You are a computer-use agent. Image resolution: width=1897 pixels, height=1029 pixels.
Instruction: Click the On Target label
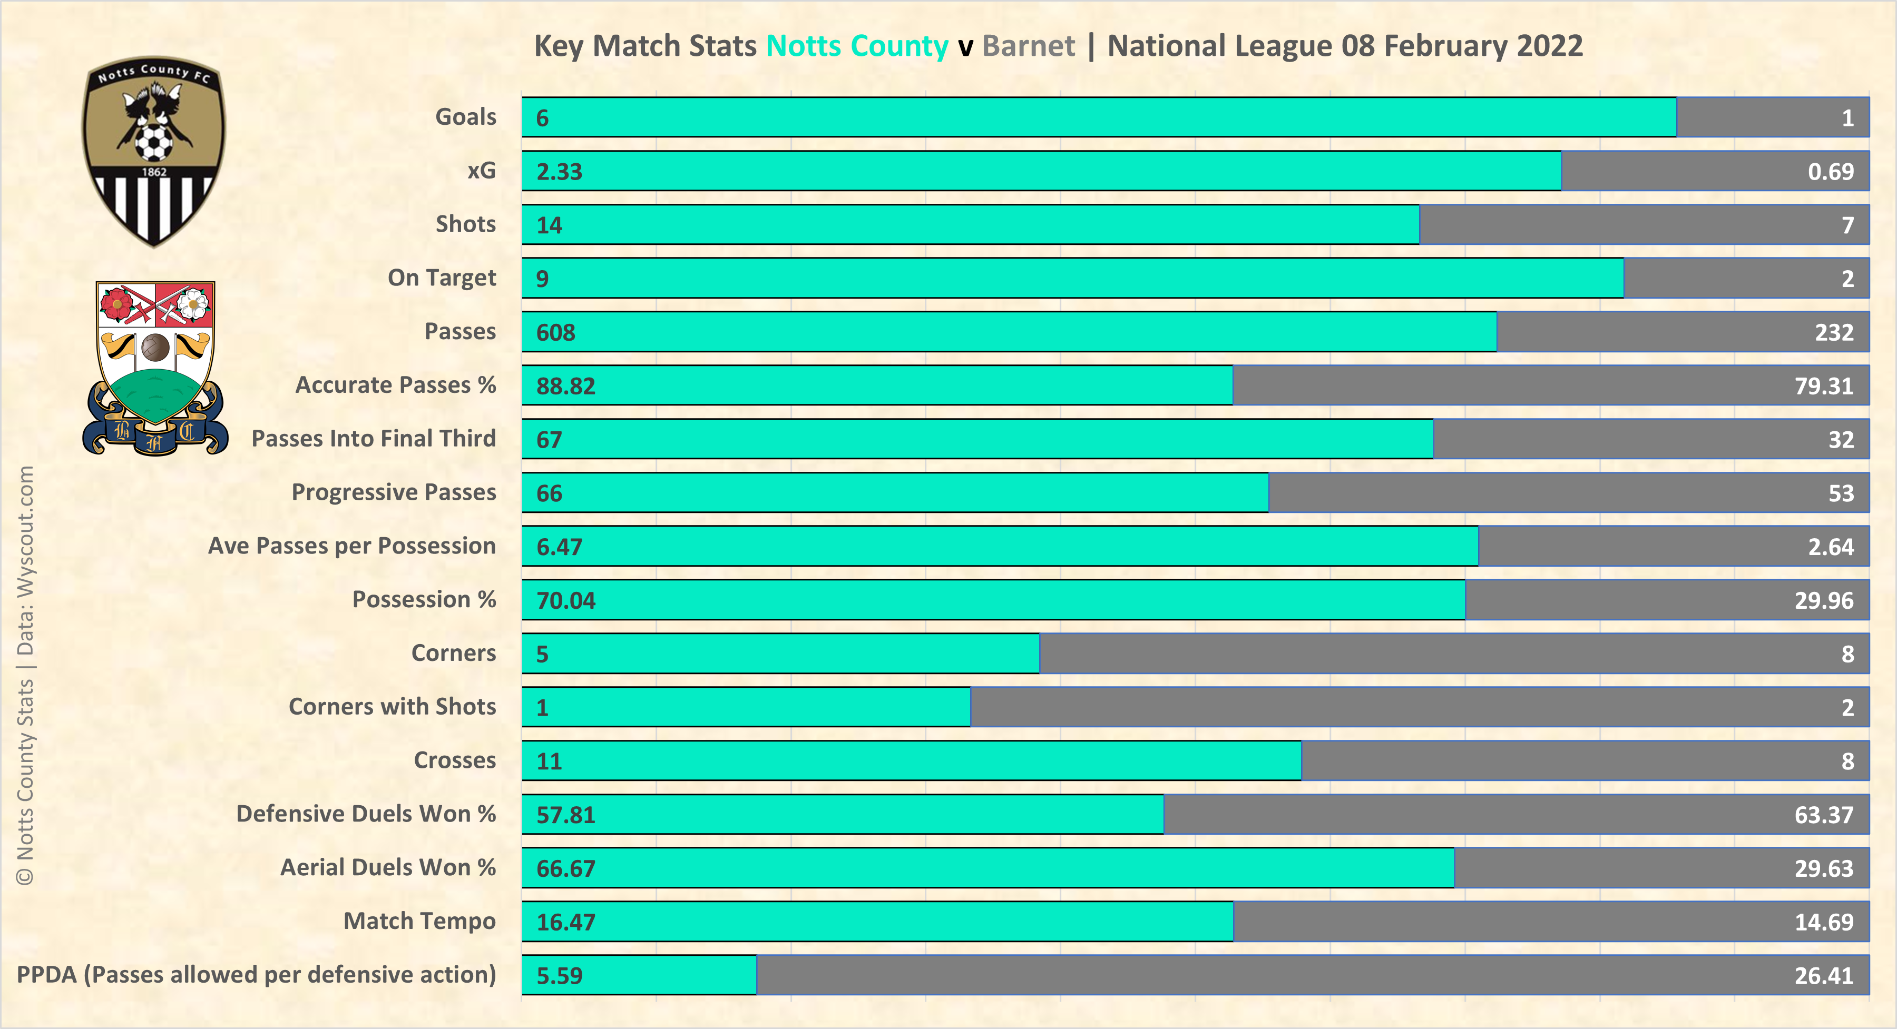point(441,278)
